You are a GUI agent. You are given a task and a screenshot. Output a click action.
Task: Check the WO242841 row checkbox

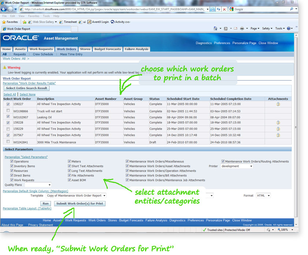[8, 141]
